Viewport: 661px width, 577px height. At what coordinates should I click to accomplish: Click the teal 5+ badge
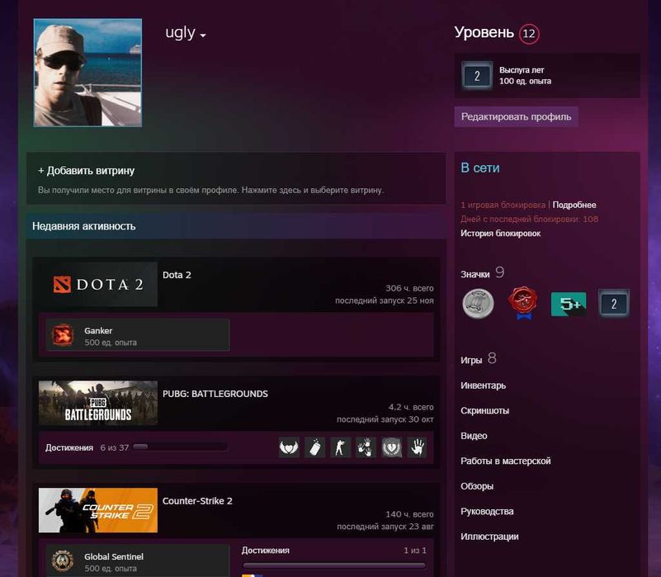pyautogui.click(x=569, y=304)
